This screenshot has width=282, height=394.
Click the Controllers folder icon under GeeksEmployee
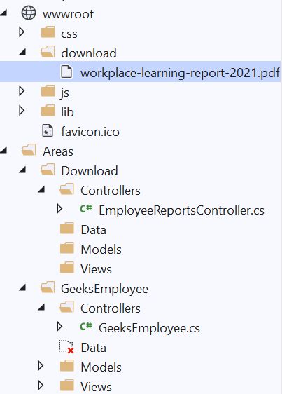(66, 307)
